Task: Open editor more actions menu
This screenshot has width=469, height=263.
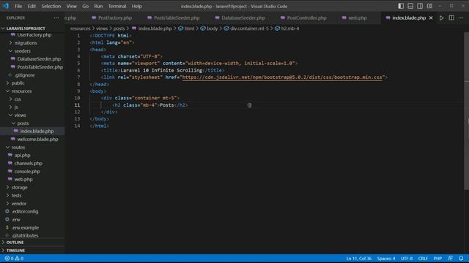Action: click(x=461, y=18)
